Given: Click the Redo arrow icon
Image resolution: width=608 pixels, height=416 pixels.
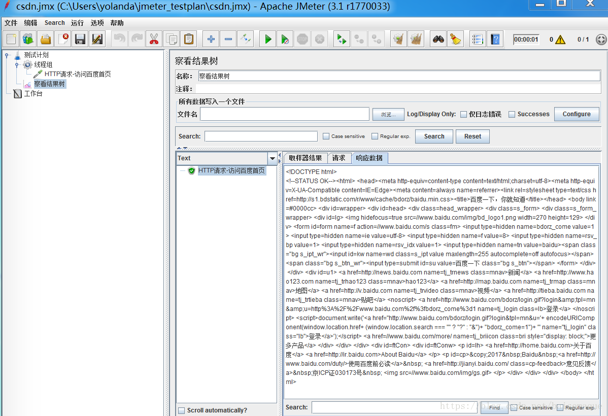Looking at the screenshot, I should coord(137,39).
